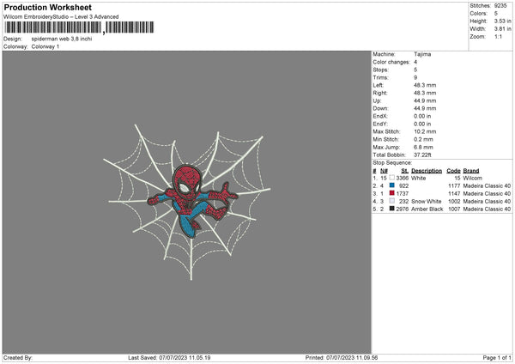
Task: Click Max Jump value 6.8 mm
Action: click(x=423, y=147)
